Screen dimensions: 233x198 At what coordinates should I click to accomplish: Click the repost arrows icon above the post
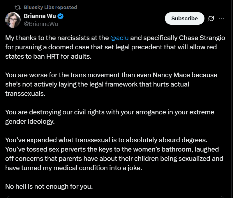[17, 8]
